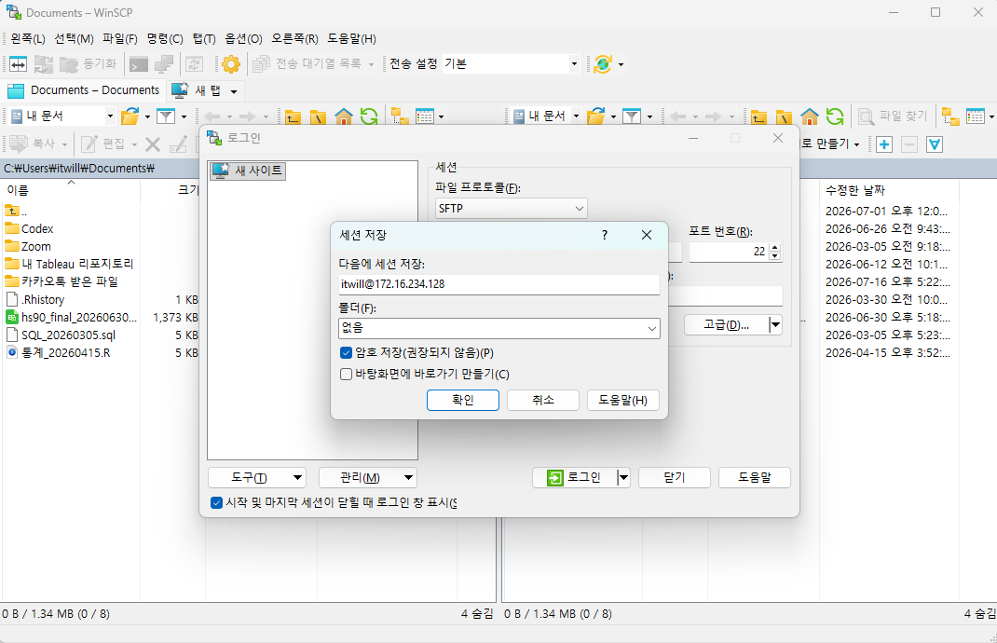The height and width of the screenshot is (643, 997).
Task: Click the 로그인 button in login dialog
Action: pyautogui.click(x=575, y=478)
